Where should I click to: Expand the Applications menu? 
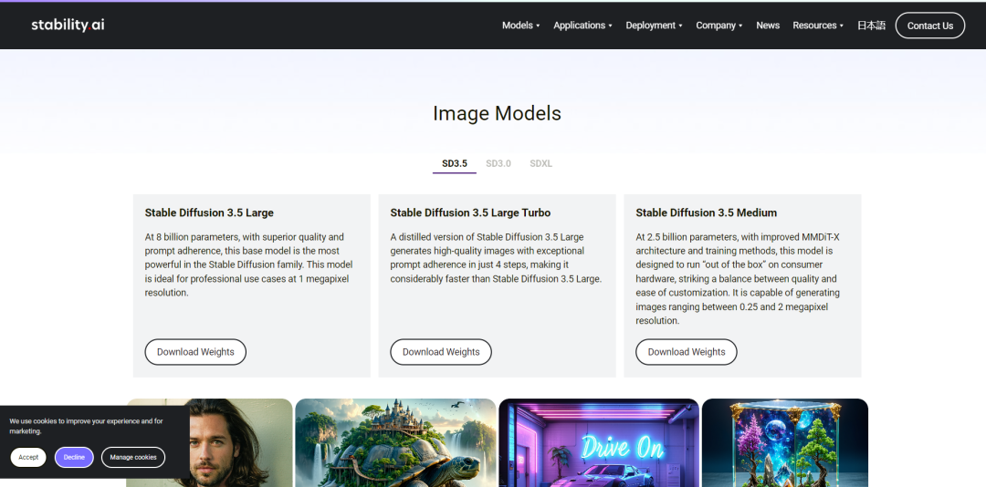(582, 26)
